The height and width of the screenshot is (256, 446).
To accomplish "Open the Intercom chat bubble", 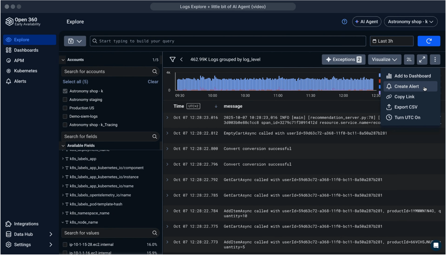I will [x=436, y=245].
